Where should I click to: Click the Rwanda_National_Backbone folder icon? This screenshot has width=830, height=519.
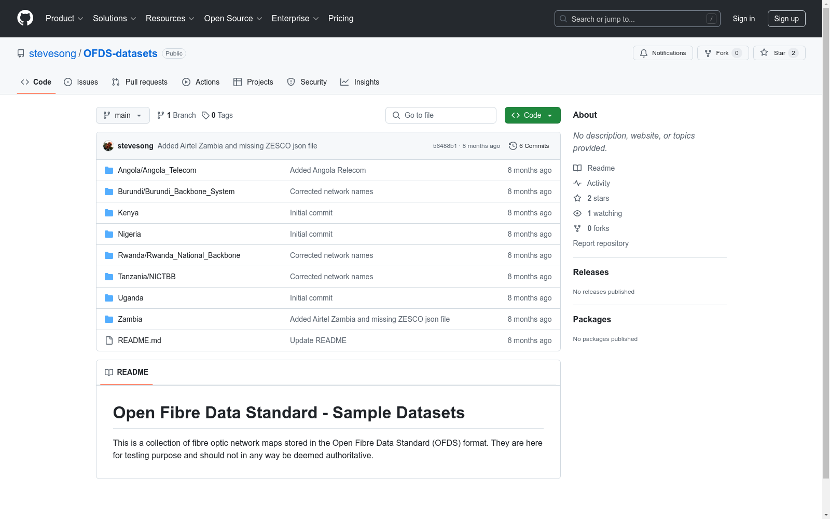tap(109, 255)
